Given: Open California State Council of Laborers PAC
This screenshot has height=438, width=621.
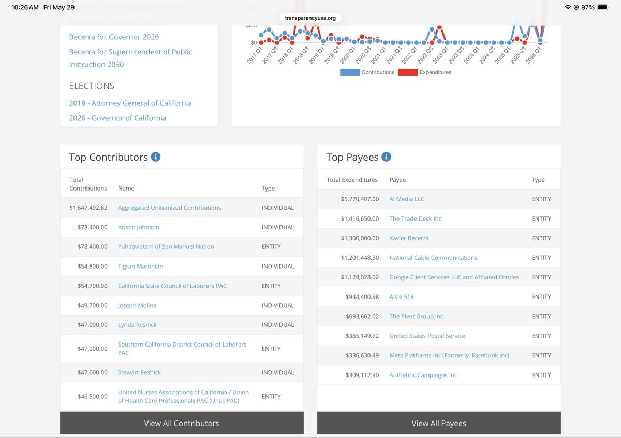Looking at the screenshot, I should (172, 286).
